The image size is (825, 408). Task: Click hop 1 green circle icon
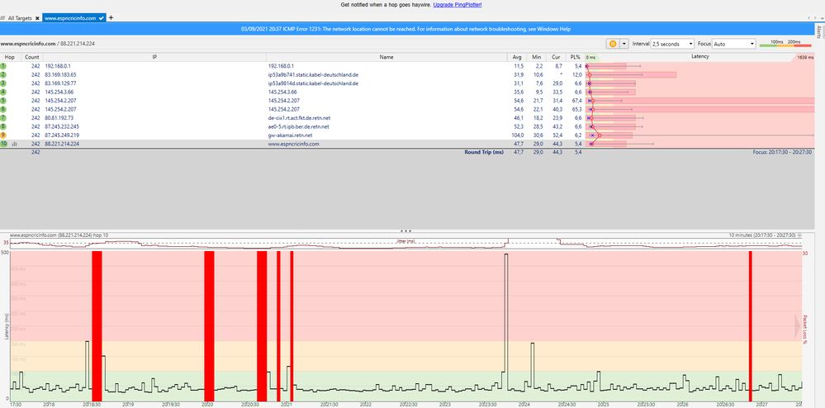click(x=4, y=64)
